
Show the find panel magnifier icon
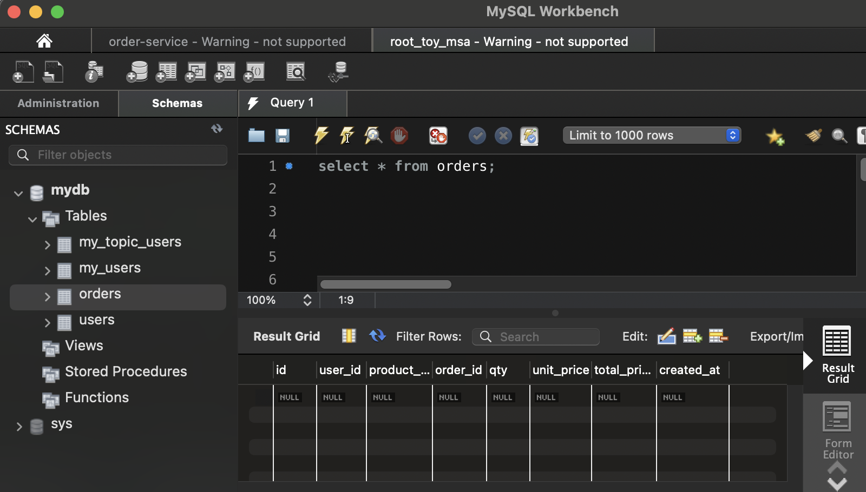click(839, 135)
